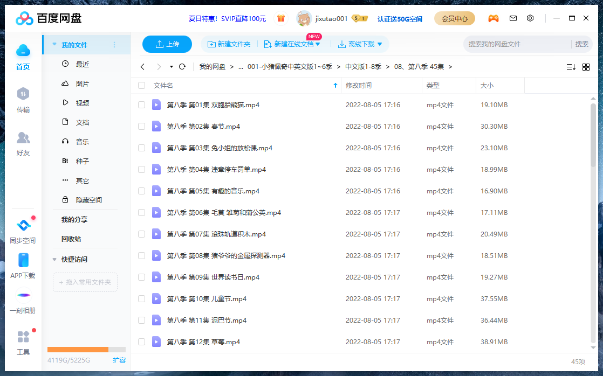The height and width of the screenshot is (376, 603).
Task: Go to 回收站 recycle bin
Action: click(x=71, y=239)
